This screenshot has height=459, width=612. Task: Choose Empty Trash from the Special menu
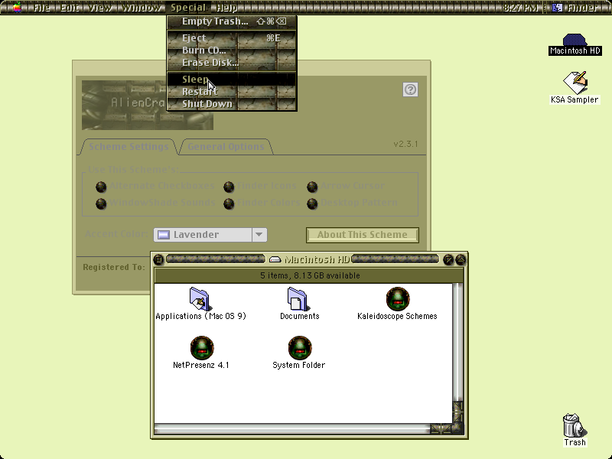[x=232, y=21]
